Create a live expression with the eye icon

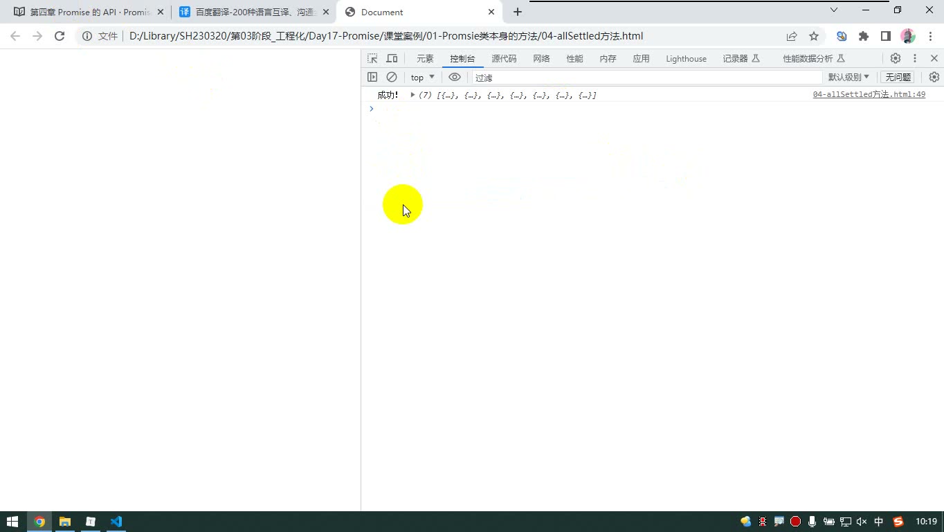[455, 77]
